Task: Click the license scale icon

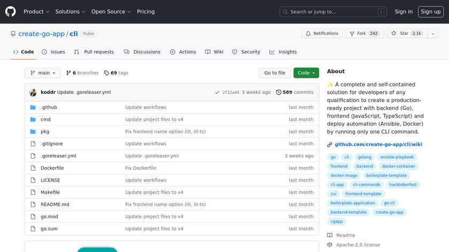Action: (x=330, y=245)
